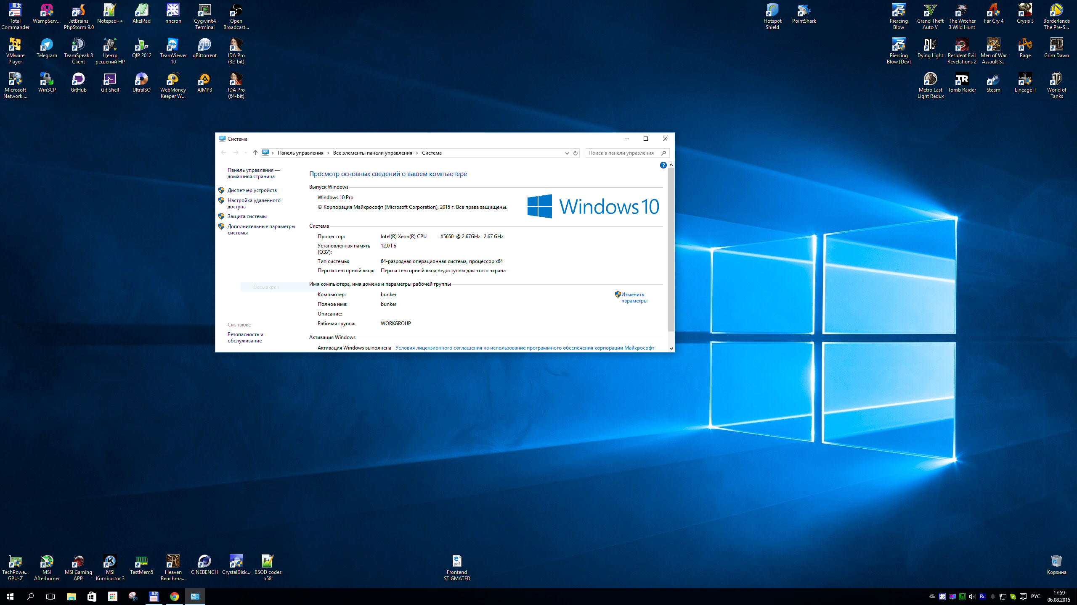Open Панель управления Control Panel breadcrumb
The image size is (1077, 605).
pyautogui.click(x=300, y=152)
